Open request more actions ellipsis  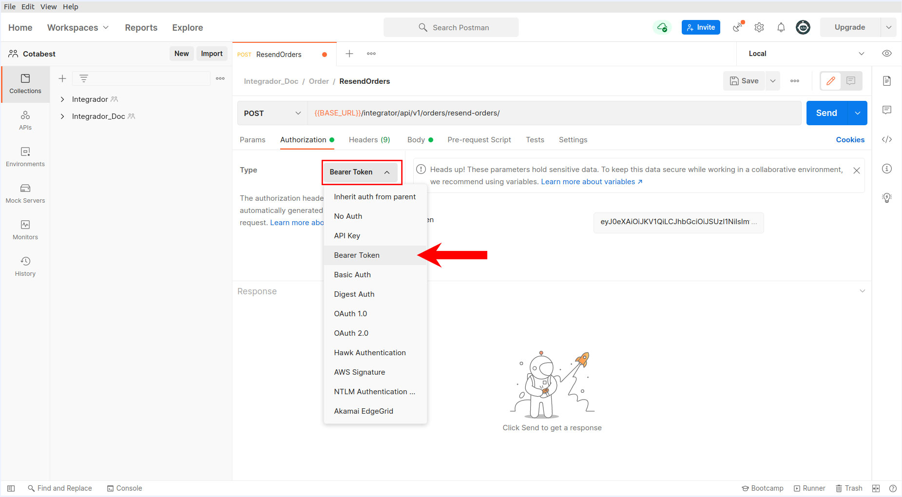795,81
